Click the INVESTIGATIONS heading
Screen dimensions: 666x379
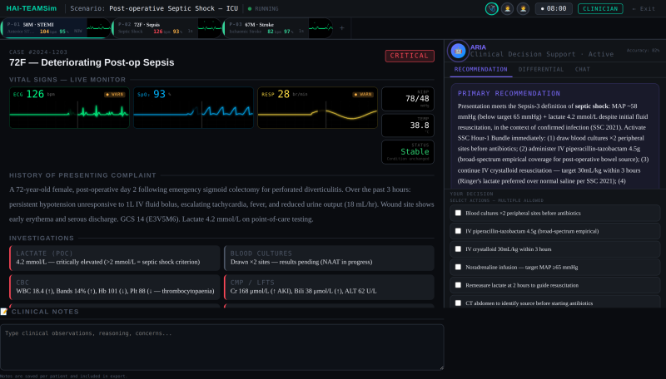coord(42,239)
